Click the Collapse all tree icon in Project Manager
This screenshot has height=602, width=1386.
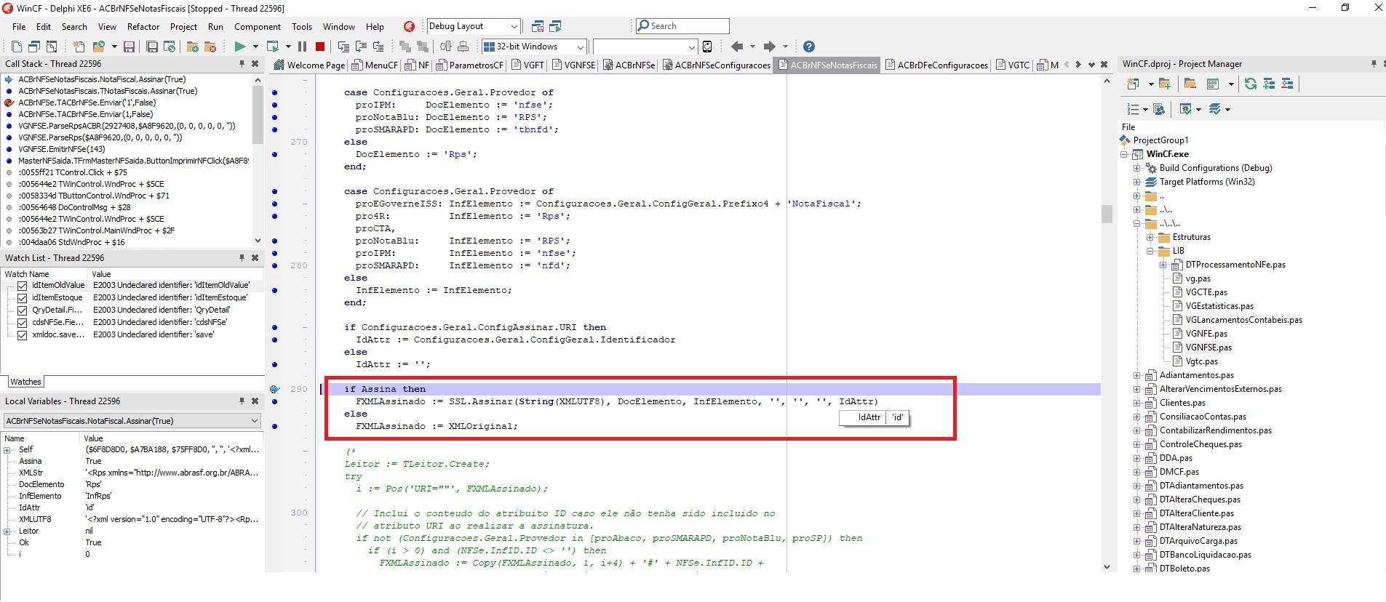[x=1287, y=84]
